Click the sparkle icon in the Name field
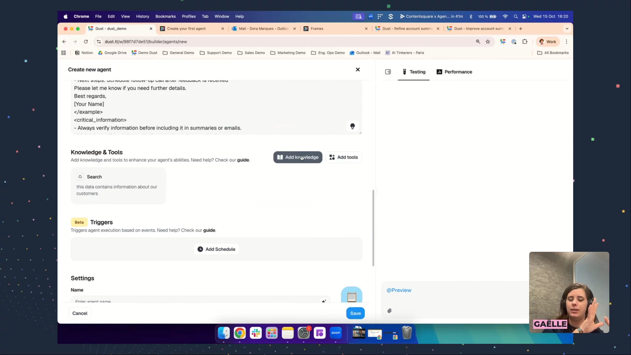 coord(324,301)
